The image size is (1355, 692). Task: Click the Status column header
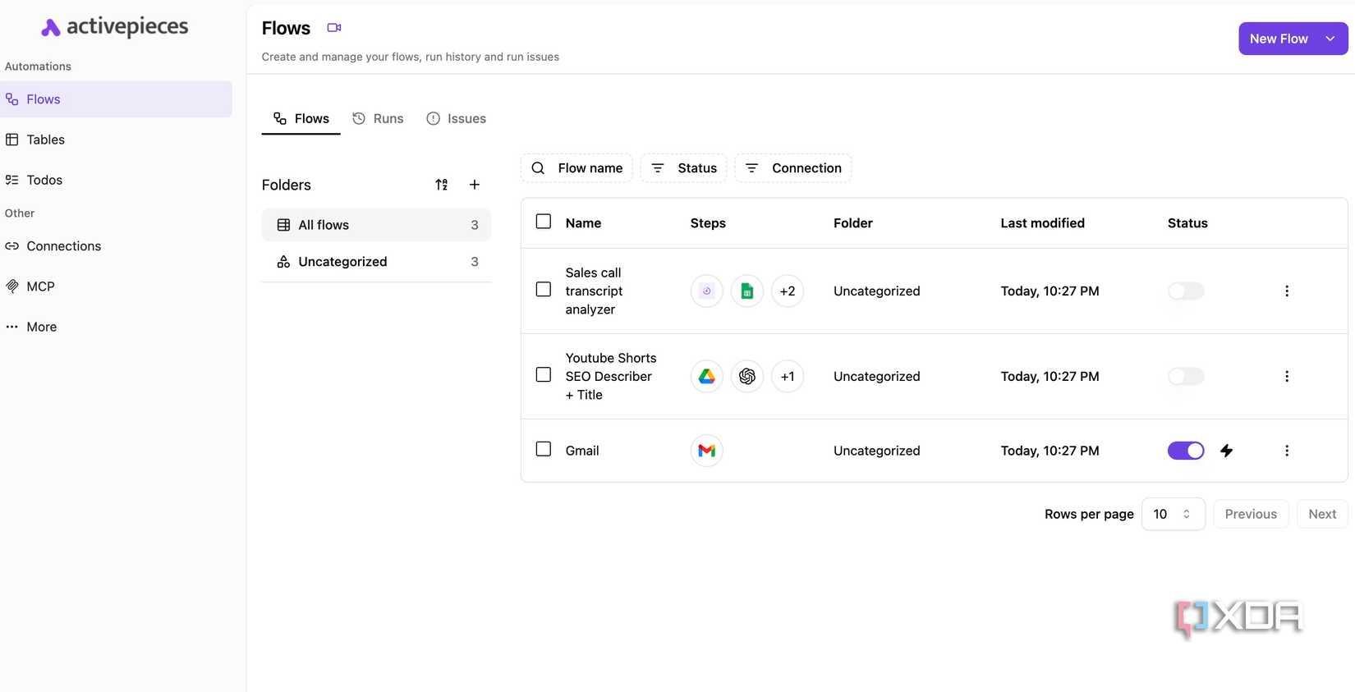(1187, 223)
